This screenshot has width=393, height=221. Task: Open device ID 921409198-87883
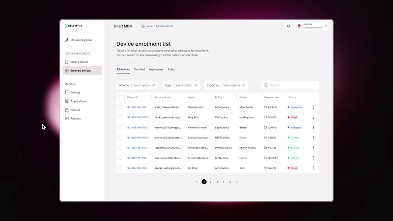coord(138,138)
